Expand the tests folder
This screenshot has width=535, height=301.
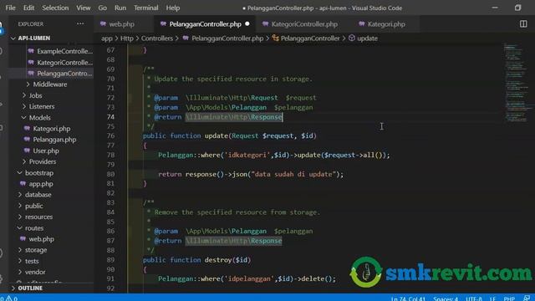coord(32,261)
